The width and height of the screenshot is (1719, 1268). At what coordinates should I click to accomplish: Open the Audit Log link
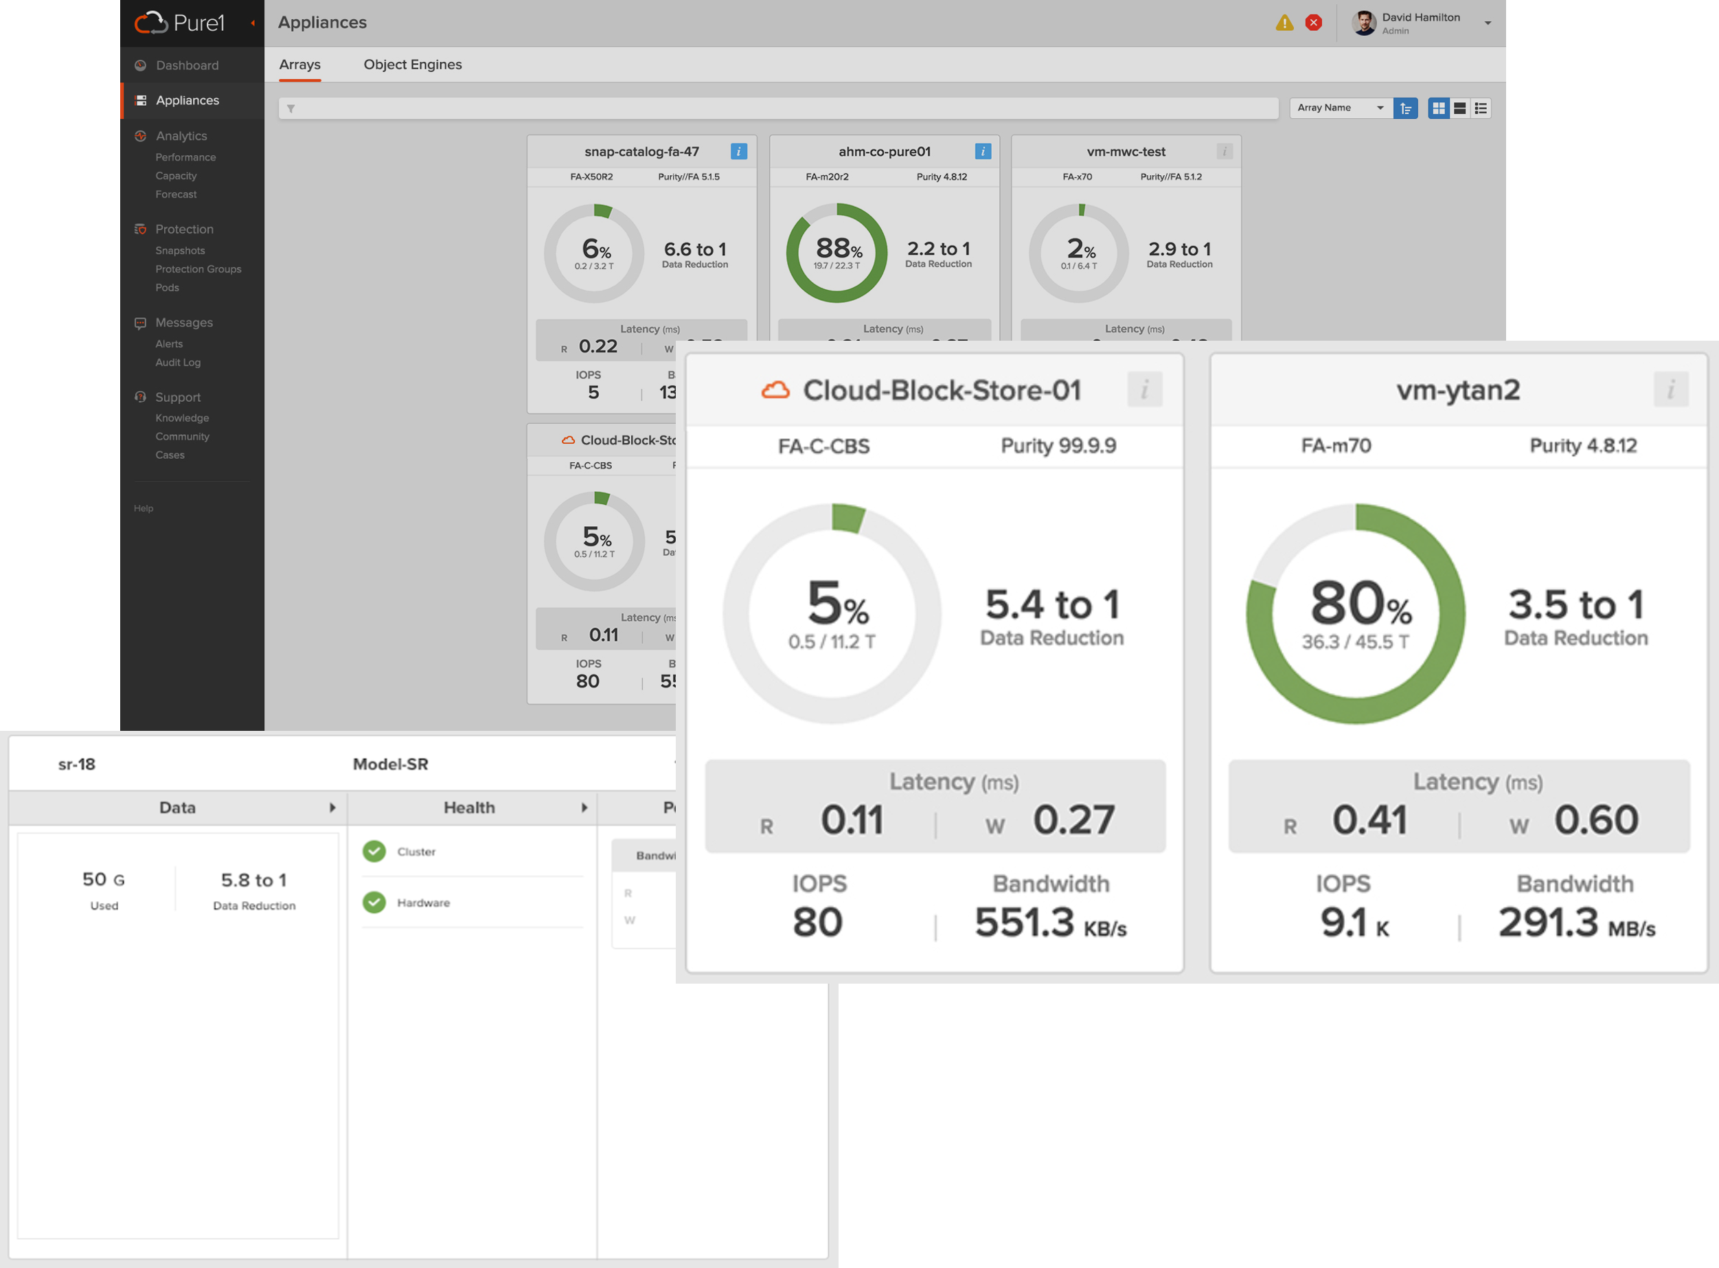coord(178,362)
